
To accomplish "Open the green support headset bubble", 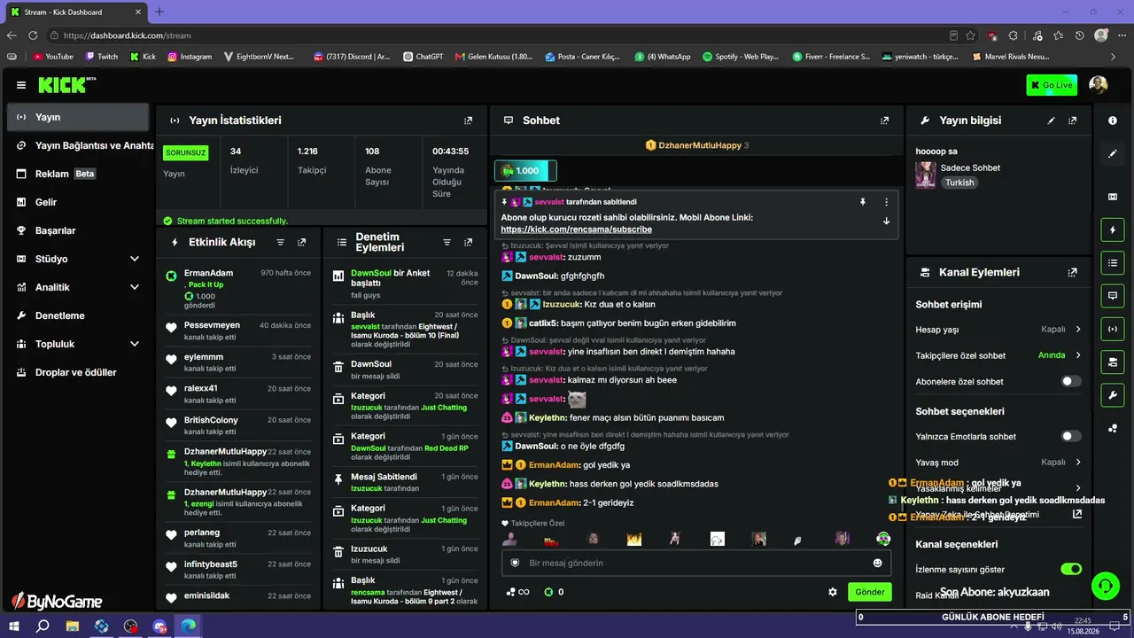I will tap(1106, 586).
